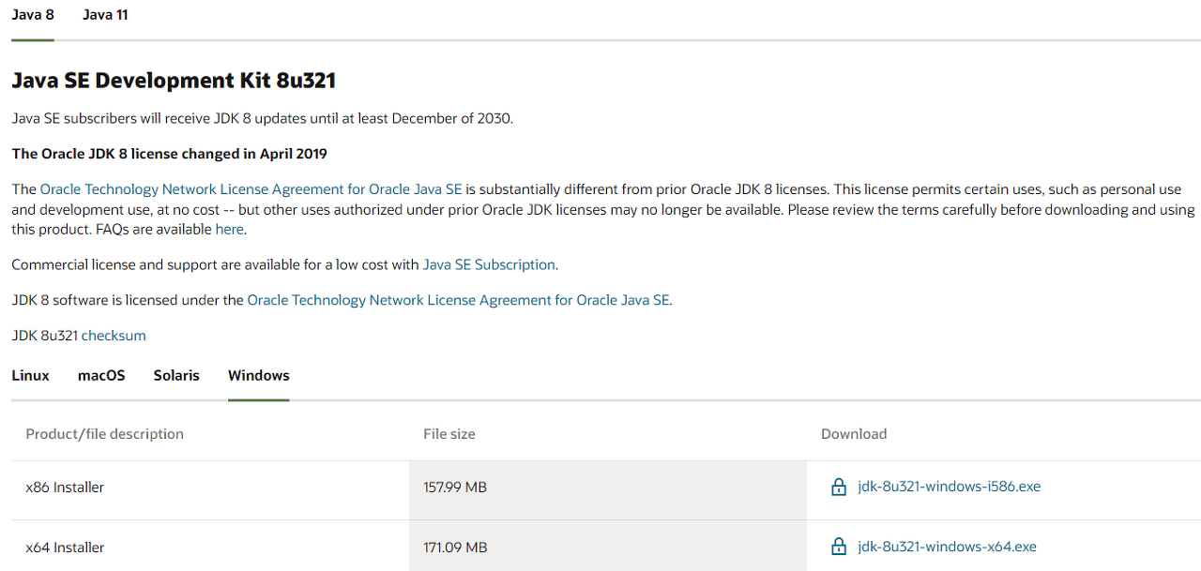Click lock icon beside jdk-8u321-windows-x64.exe
Viewport: 1201px width, 571px height.
pos(839,547)
